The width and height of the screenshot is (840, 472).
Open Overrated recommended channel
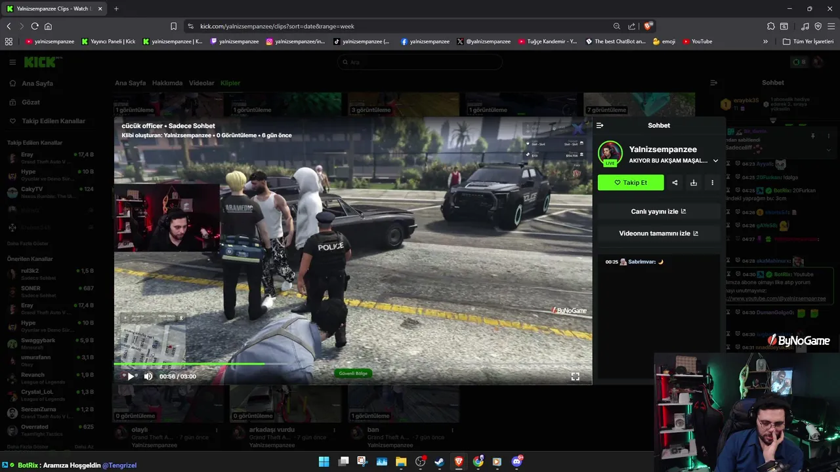(51, 430)
